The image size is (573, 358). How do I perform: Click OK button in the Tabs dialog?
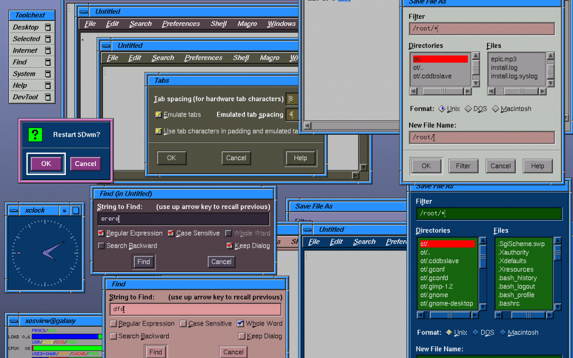click(171, 158)
